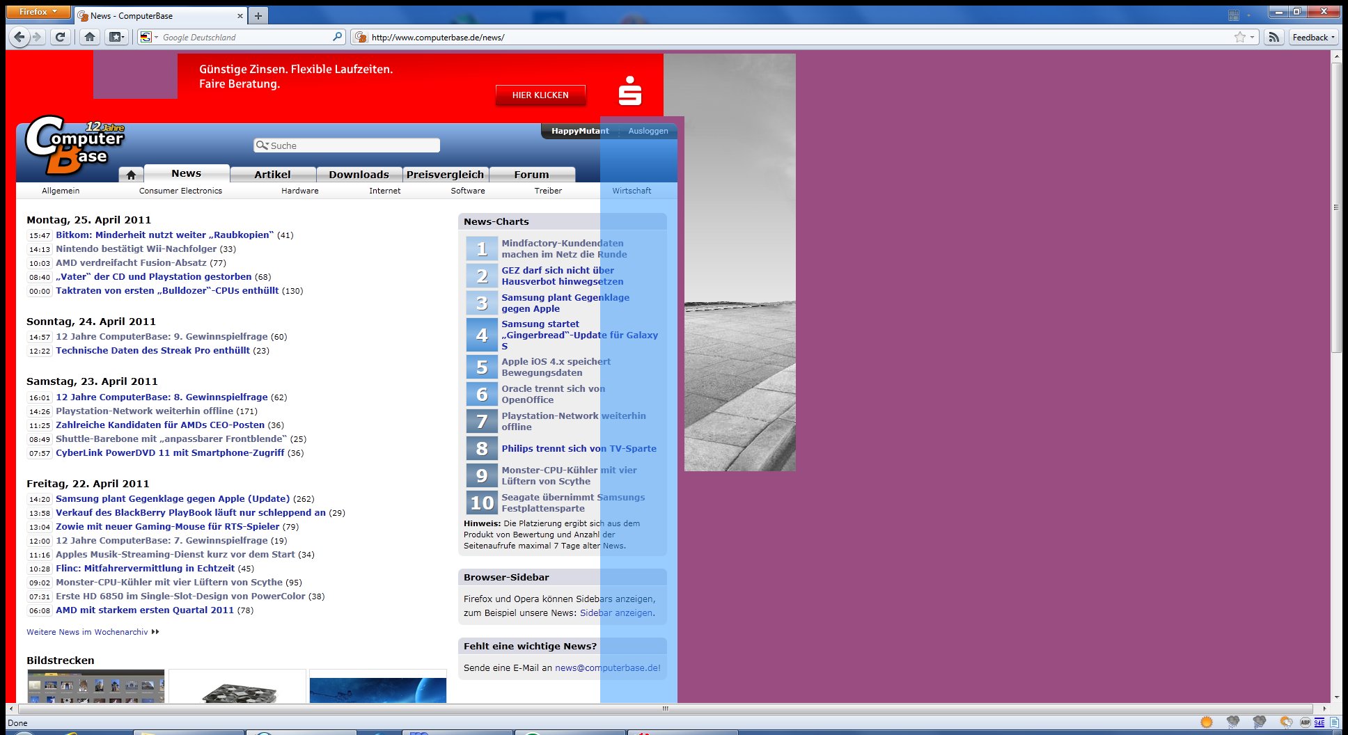Open the HappyMutant profile link
1348x735 pixels.
[x=580, y=131]
